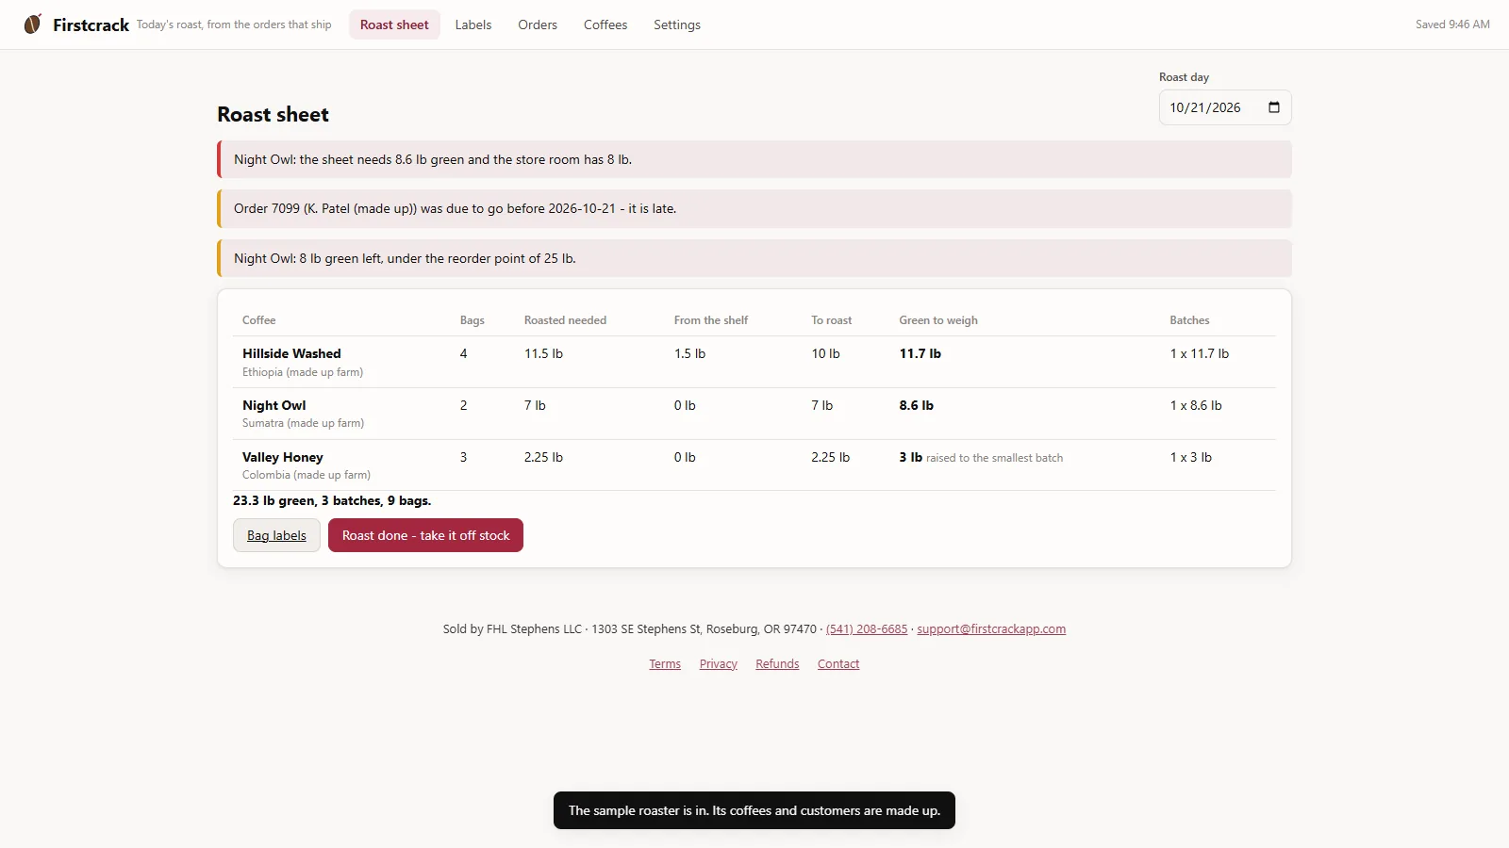Click the Bag labels button
Viewport: 1509px width, 848px height.
(276, 535)
